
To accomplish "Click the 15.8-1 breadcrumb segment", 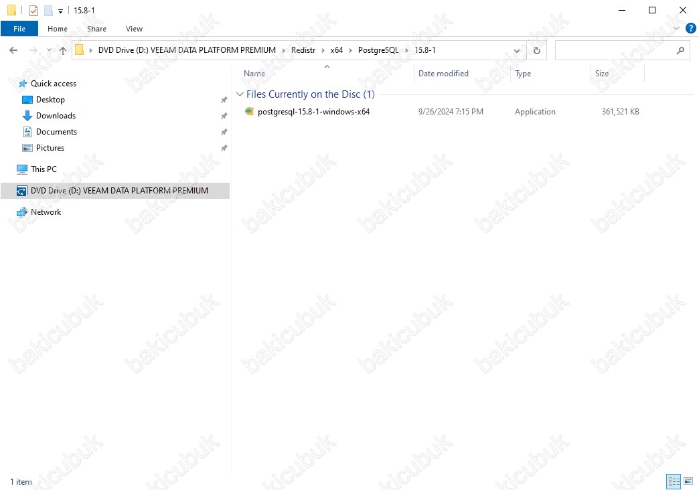I will pyautogui.click(x=425, y=50).
